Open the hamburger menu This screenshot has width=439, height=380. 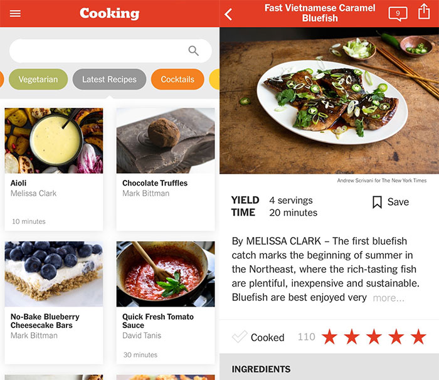pyautogui.click(x=15, y=13)
